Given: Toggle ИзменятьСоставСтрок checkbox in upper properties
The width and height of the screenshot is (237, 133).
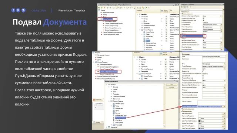Looking at the screenshot, I should coord(204,18).
